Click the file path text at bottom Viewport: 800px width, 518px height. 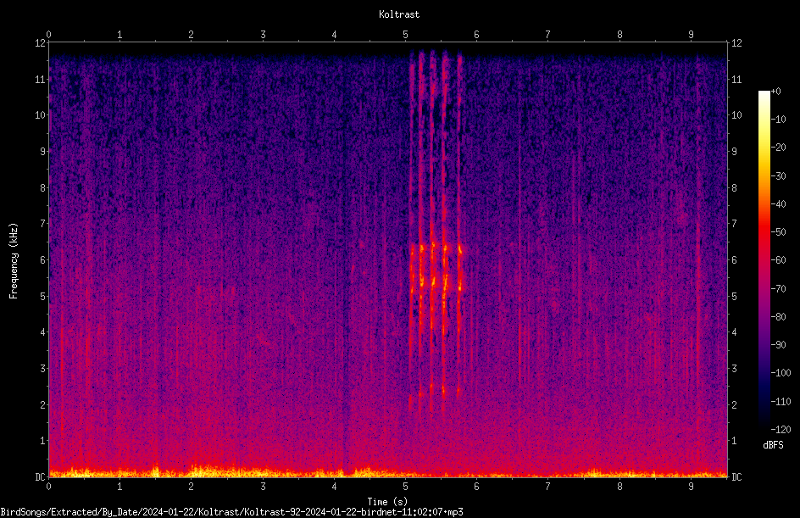coord(231,512)
